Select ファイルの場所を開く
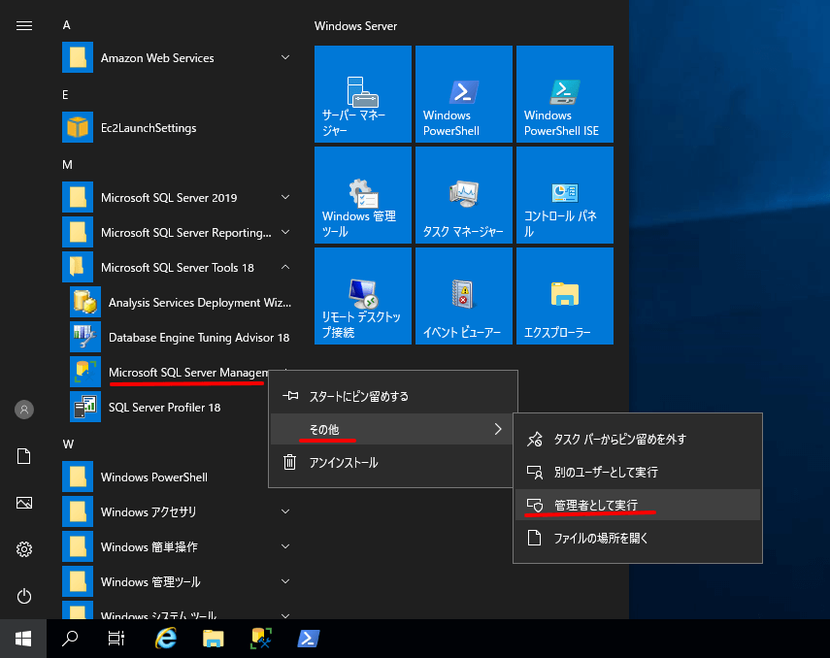The height and width of the screenshot is (658, 830). (638, 538)
